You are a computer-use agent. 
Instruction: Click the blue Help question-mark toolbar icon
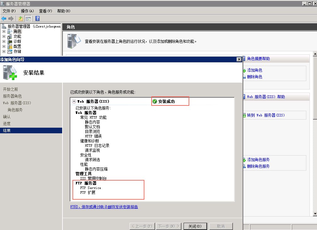coord(37,18)
